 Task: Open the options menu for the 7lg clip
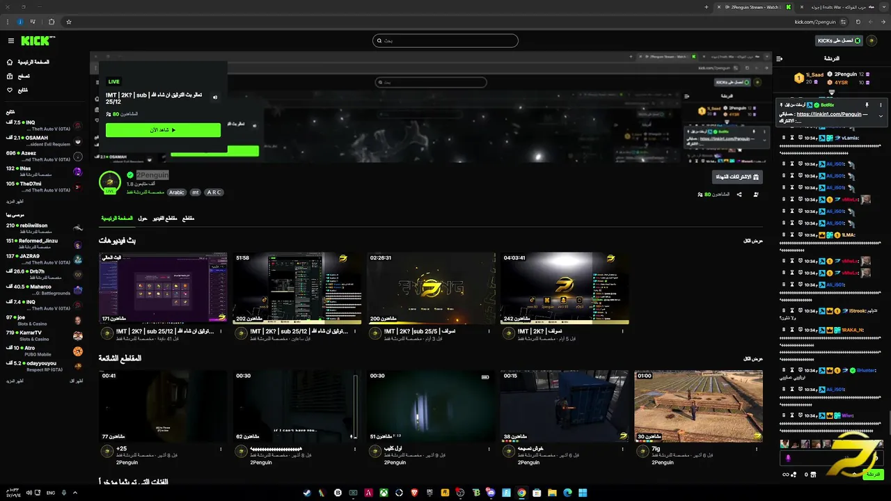tap(756, 450)
